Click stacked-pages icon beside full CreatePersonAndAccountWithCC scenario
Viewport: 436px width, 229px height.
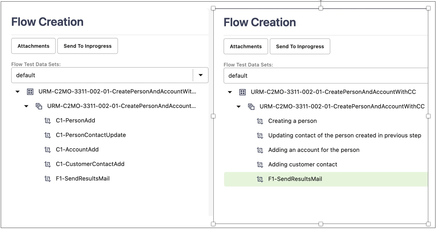click(251, 107)
